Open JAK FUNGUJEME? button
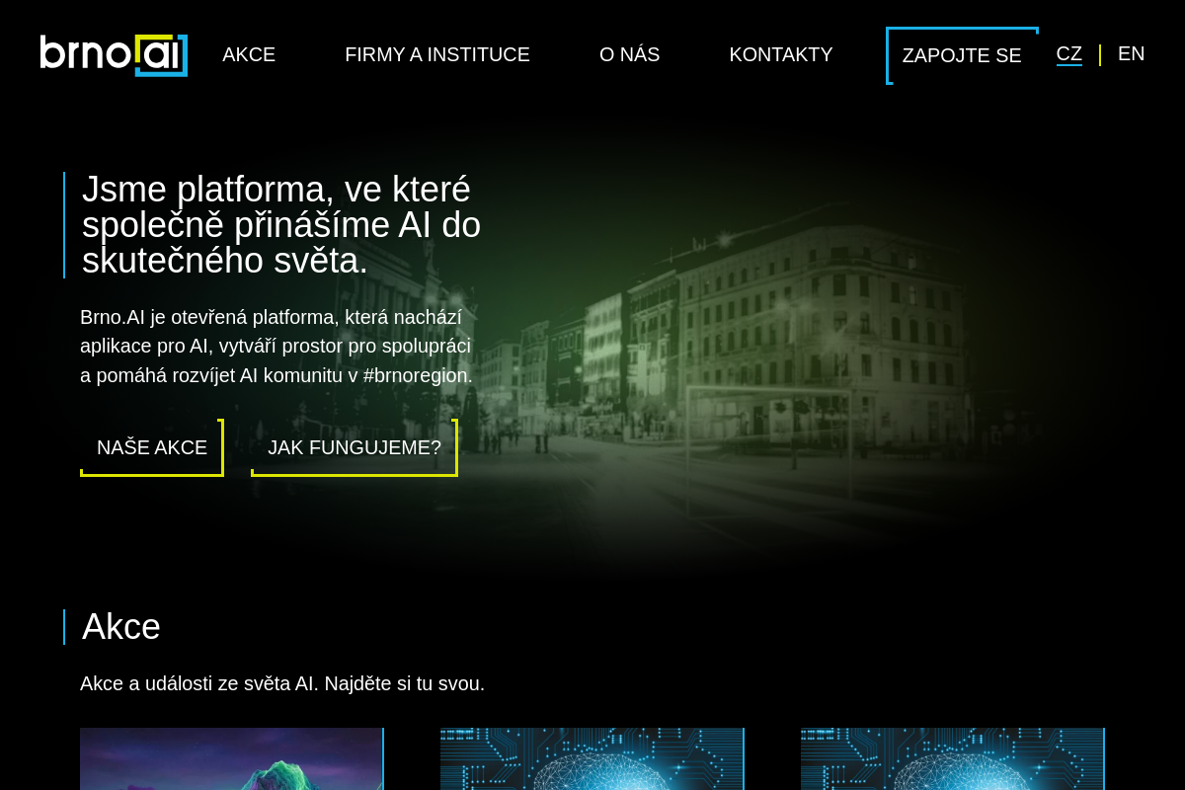The image size is (1185, 790). tap(355, 447)
